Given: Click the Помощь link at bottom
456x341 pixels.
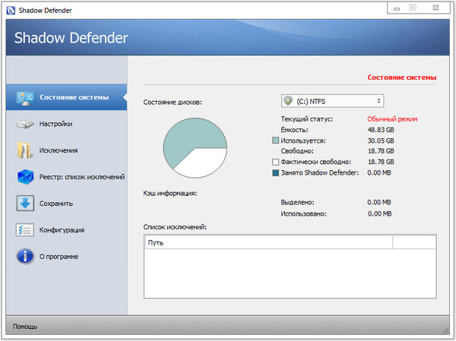Looking at the screenshot, I should [25, 327].
